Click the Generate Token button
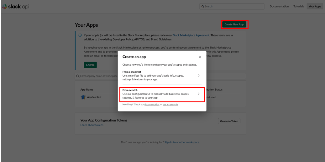Image resolution: width=325 pixels, height=162 pixels. (229, 121)
